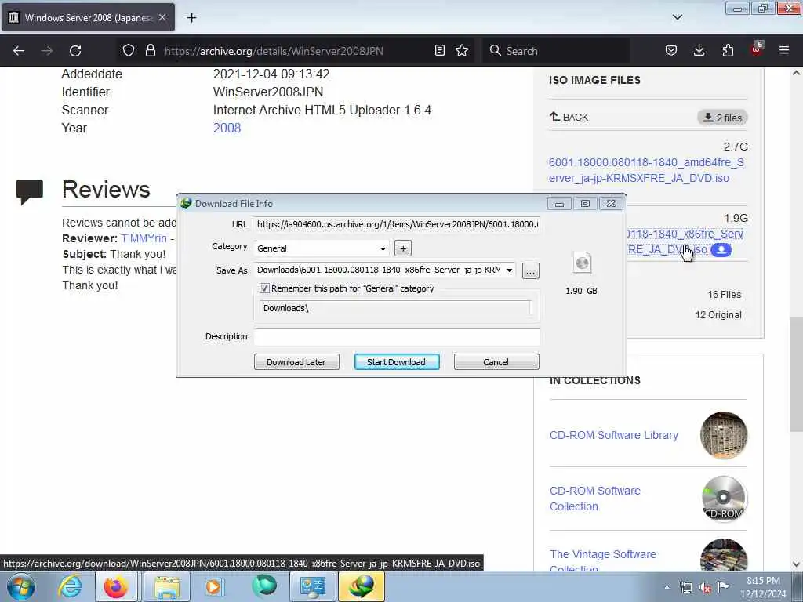Open the control panel taskbar icon

[x=312, y=586]
